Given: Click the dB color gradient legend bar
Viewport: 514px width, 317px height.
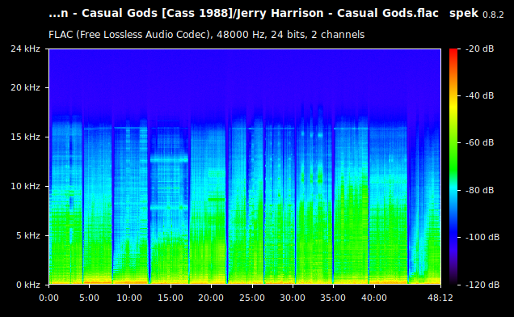Looking at the screenshot, I should tap(453, 167).
